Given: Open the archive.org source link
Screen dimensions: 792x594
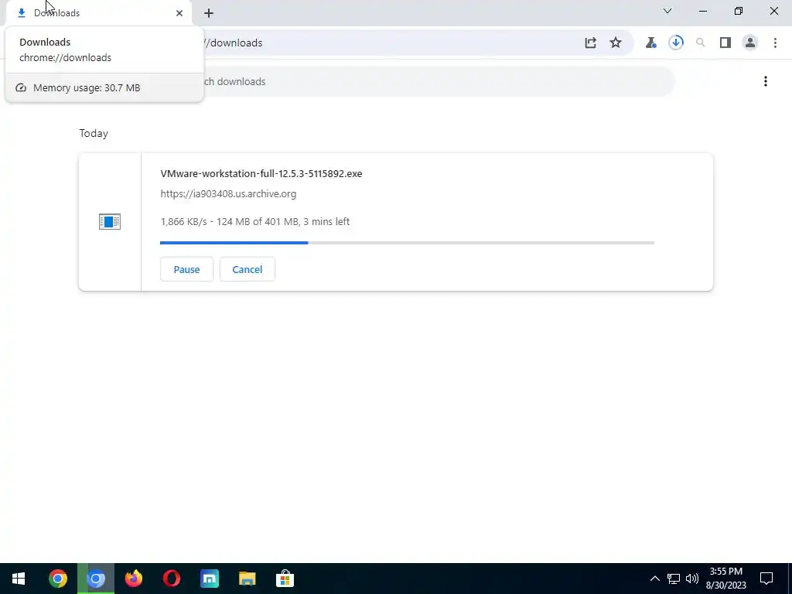Looking at the screenshot, I should [228, 194].
